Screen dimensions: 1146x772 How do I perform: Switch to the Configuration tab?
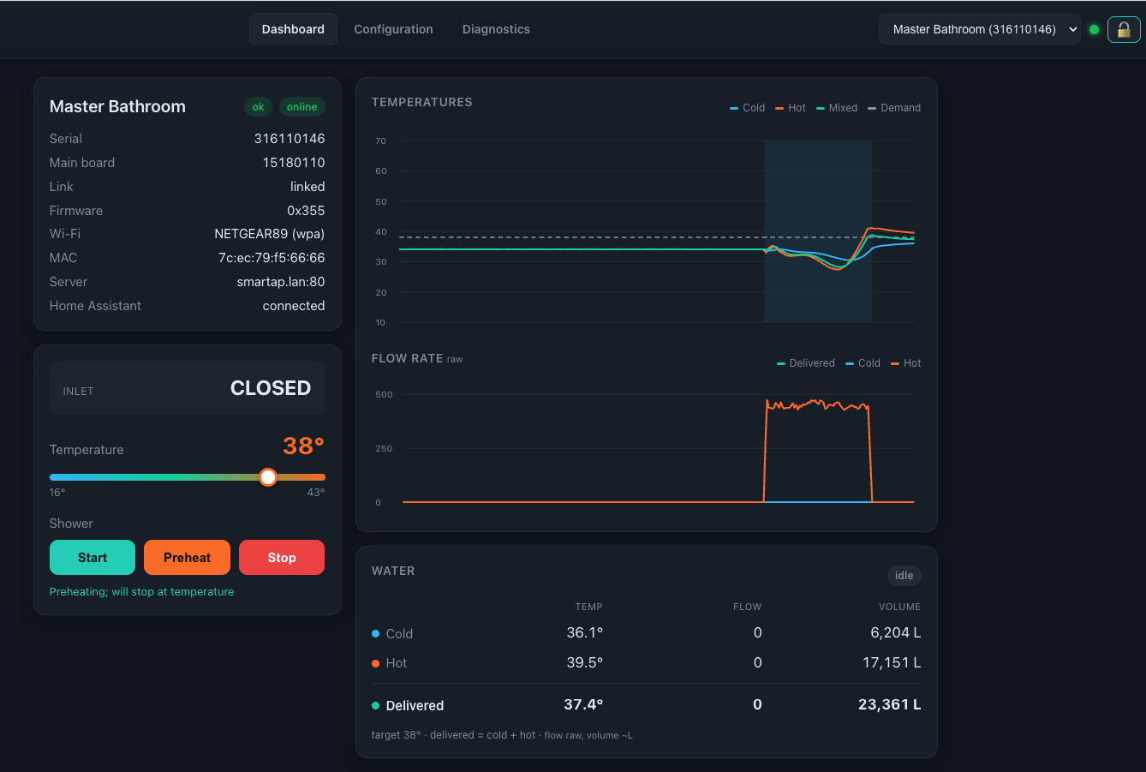(x=393, y=29)
